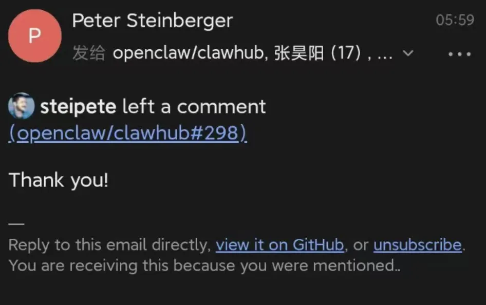The height and width of the screenshot is (305, 486).
Task: Open the openclaw/clawhub#298 link
Action: [x=127, y=133]
